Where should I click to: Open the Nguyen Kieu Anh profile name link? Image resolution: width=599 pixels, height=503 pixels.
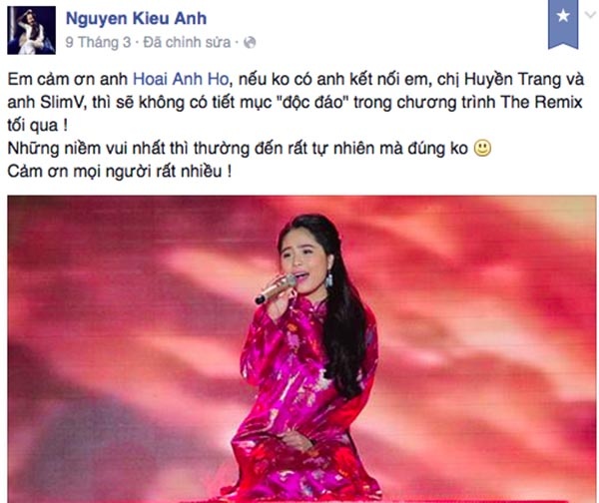(x=137, y=19)
